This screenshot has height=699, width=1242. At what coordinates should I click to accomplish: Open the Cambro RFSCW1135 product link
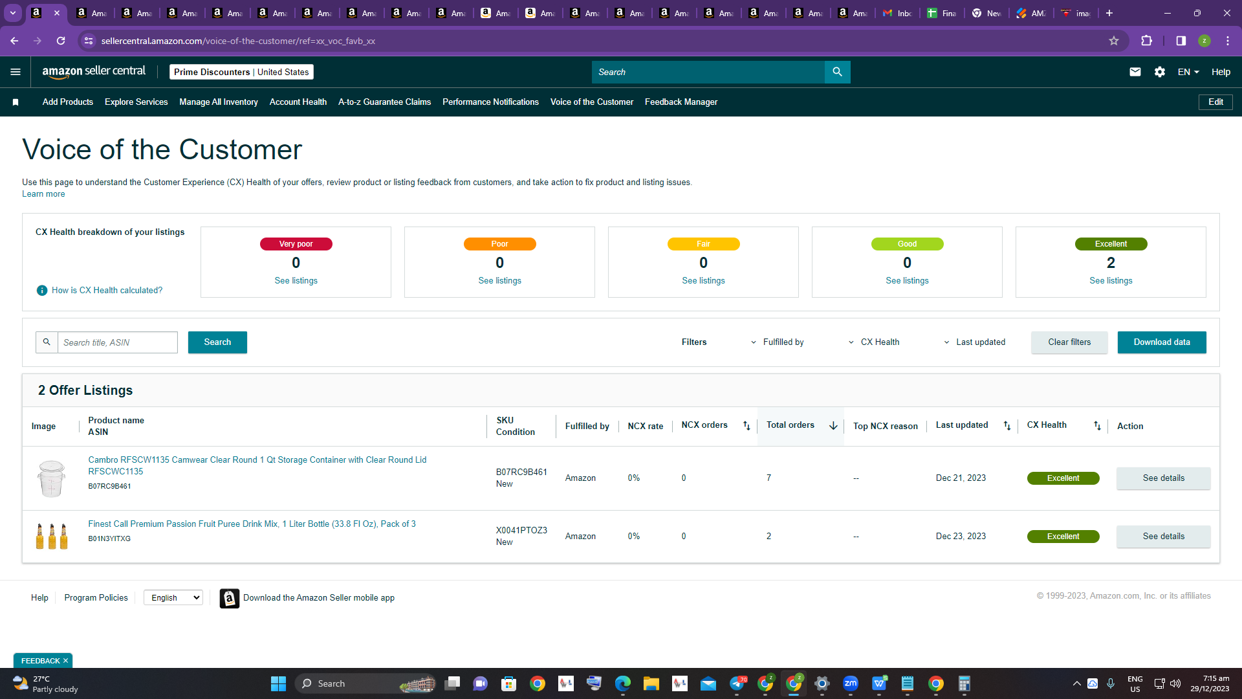[257, 466]
